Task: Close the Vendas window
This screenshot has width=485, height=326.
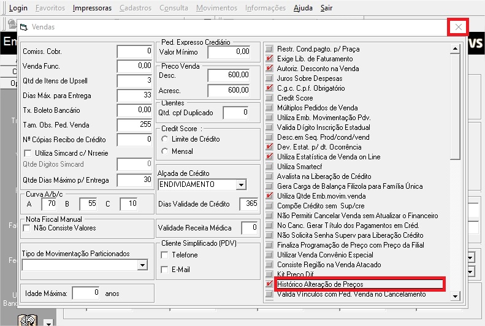Action: 459,27
